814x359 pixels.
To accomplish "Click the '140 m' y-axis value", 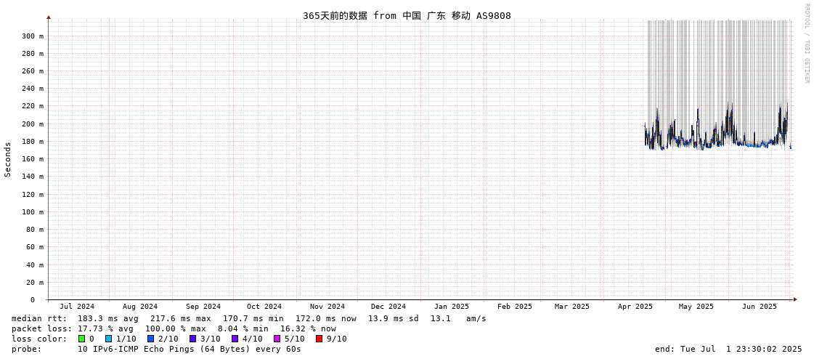I will click(33, 177).
